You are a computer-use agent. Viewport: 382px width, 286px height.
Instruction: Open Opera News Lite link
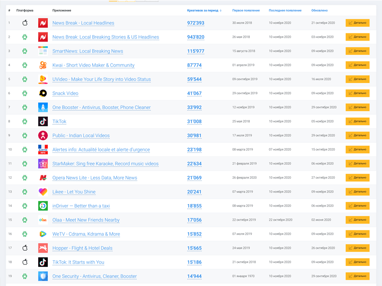tap(95, 178)
